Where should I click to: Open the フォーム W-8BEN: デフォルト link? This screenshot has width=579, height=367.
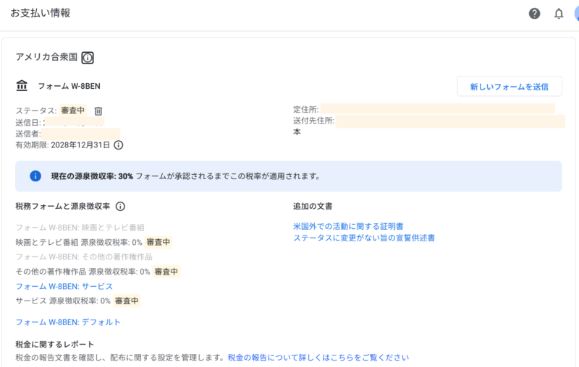[67, 322]
